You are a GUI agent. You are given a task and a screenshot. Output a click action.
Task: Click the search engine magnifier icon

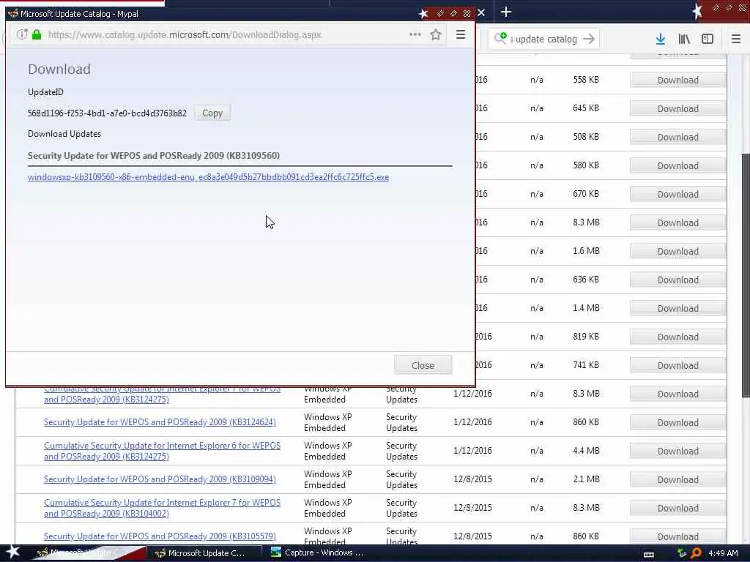click(500, 38)
